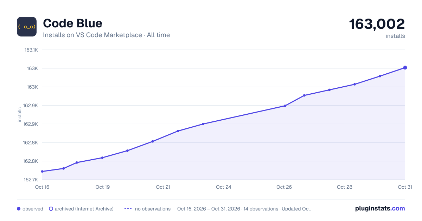Click the Oct 24 x-axis label
The height and width of the screenshot is (221, 422).
[224, 187]
